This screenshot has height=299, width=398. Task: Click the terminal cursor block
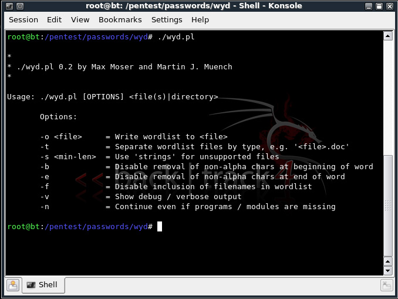[160, 227]
